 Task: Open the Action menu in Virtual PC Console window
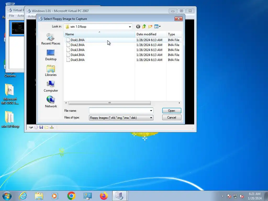21,15
